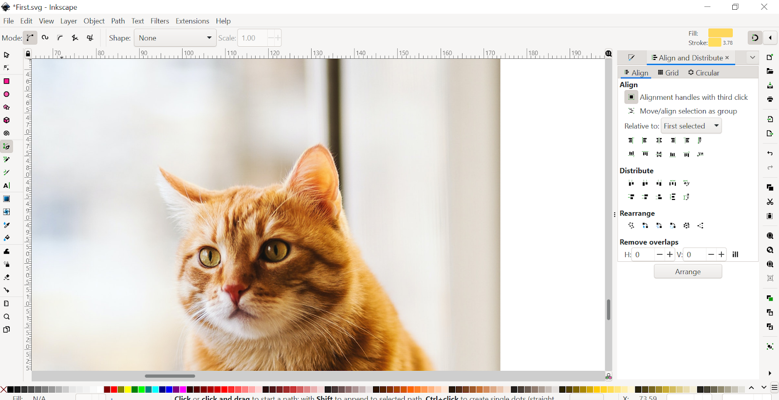
Task: Activate the Pencil freehand tool
Action: coord(7,160)
